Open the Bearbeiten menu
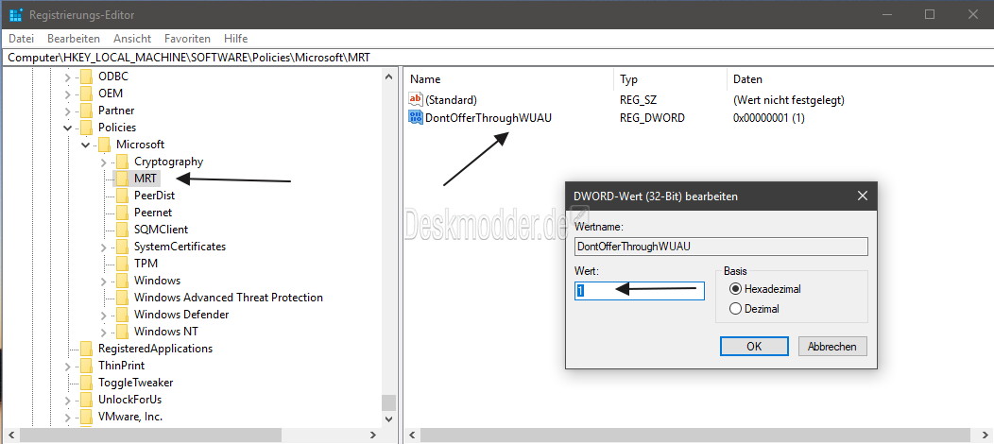994x444 pixels. [74, 39]
